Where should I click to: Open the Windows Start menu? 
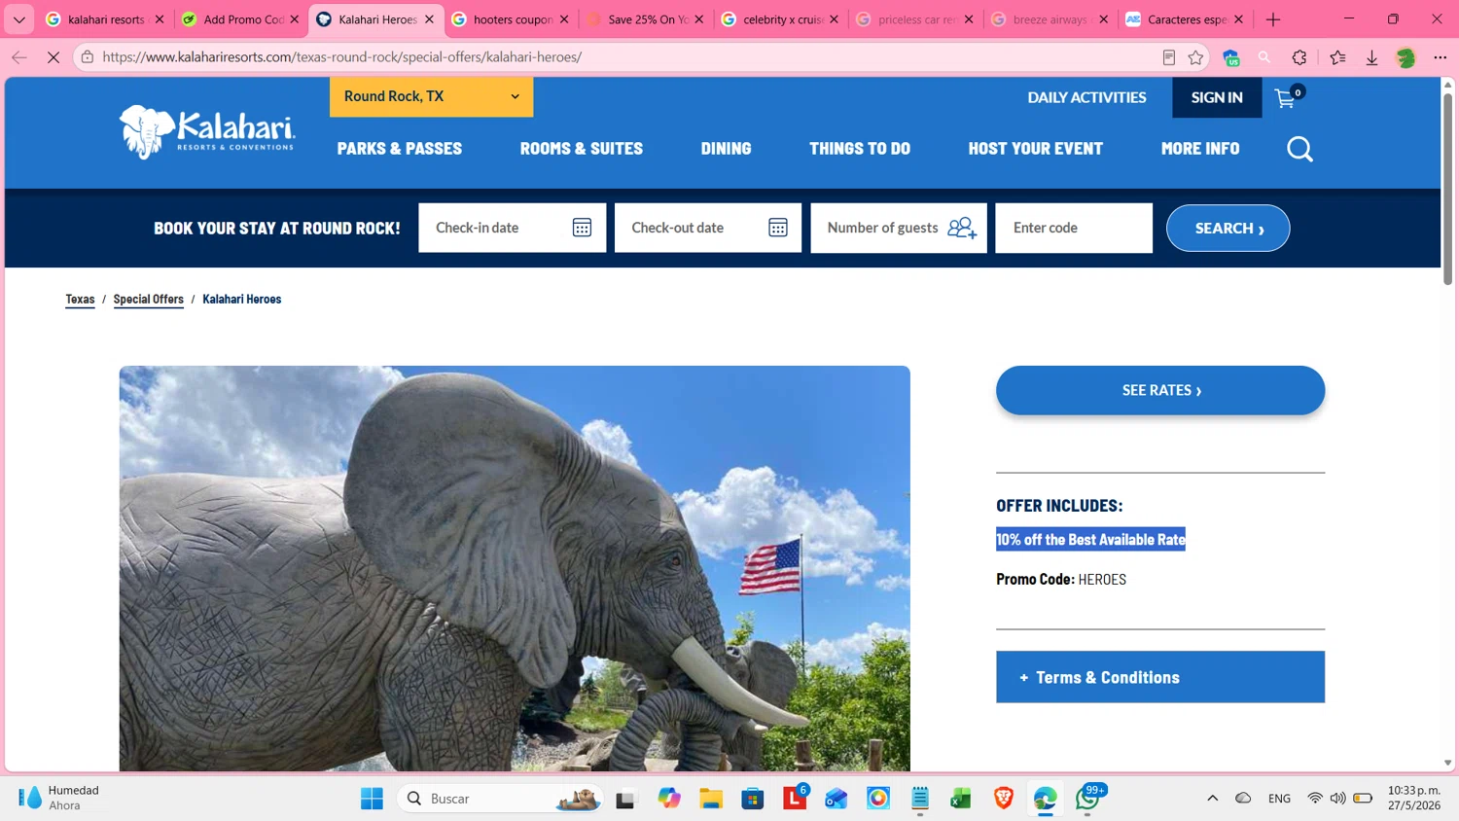tap(372, 799)
